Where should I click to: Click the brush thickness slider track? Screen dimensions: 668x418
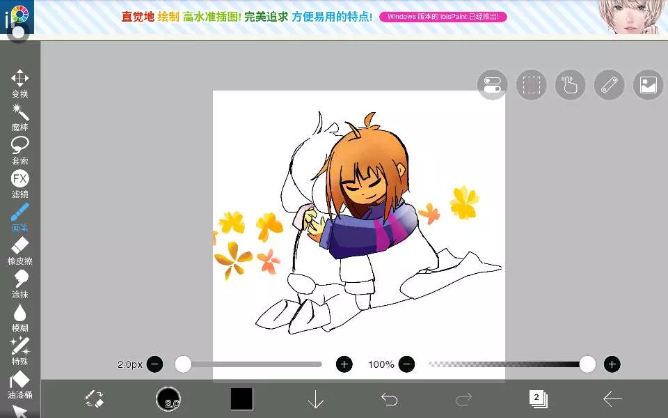[249, 364]
